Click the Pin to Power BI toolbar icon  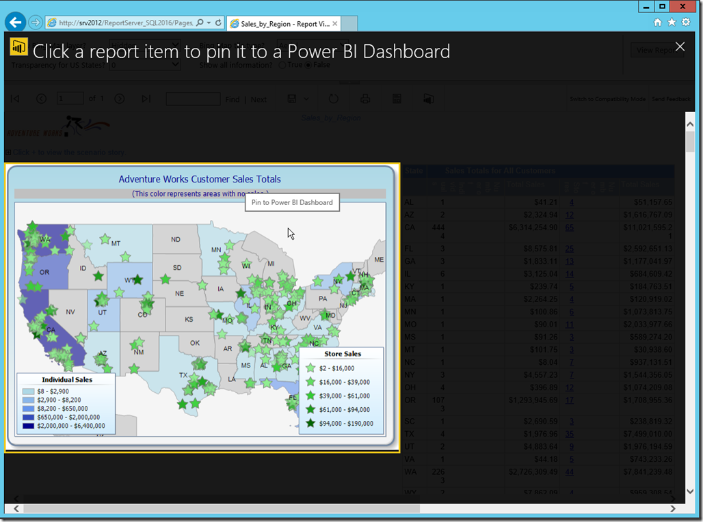click(x=429, y=98)
